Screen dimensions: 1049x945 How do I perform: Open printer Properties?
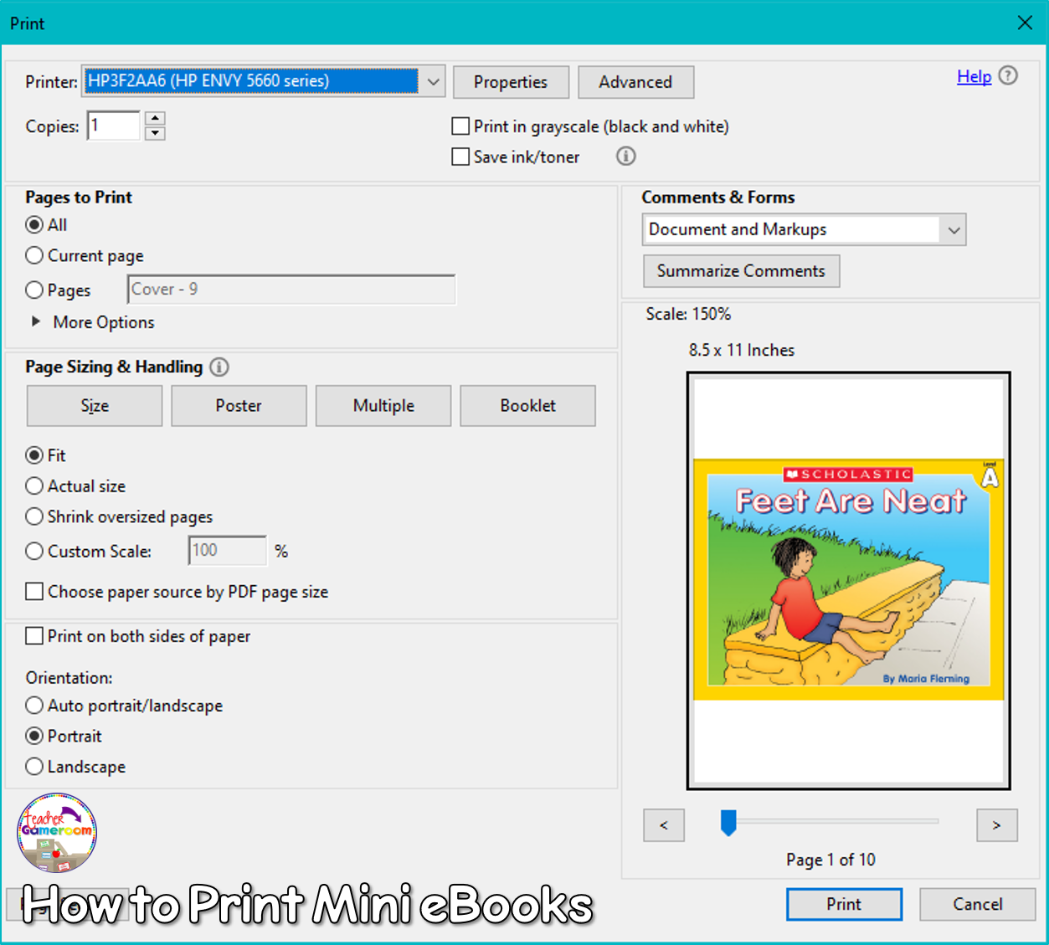511,81
